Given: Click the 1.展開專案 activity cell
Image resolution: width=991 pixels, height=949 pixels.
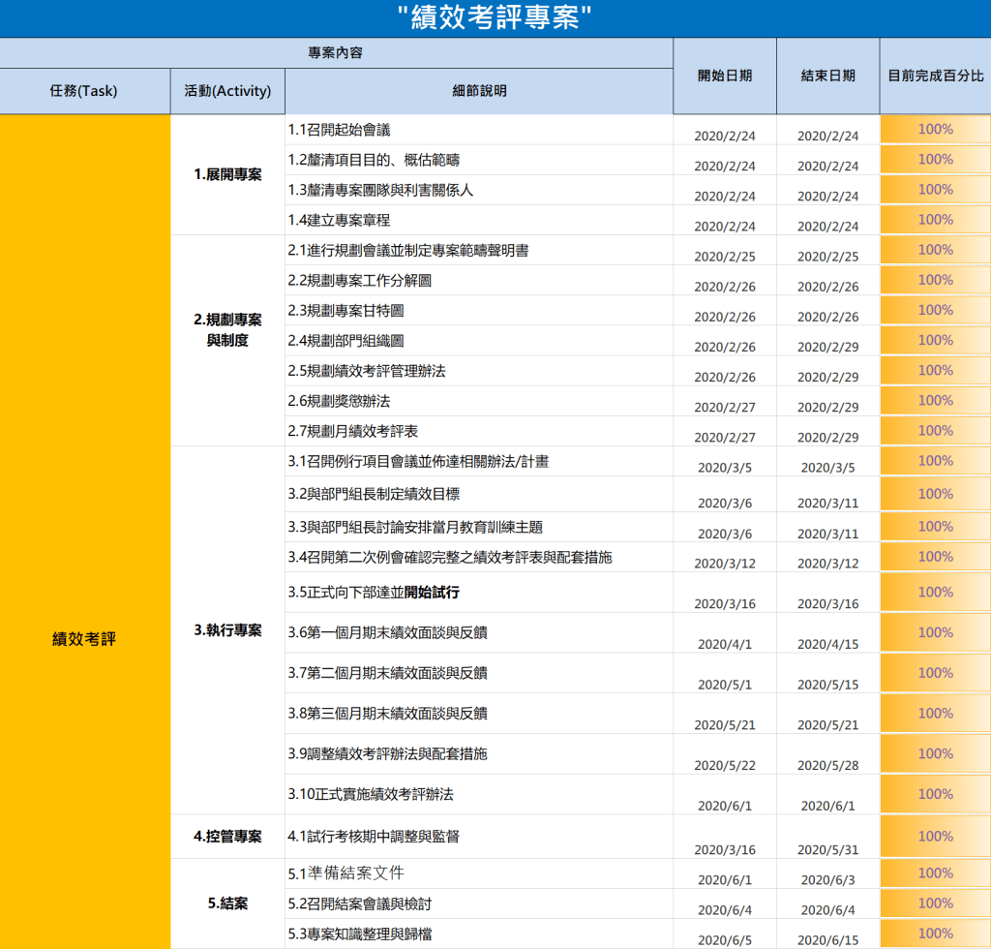Looking at the screenshot, I should pyautogui.click(x=227, y=175).
